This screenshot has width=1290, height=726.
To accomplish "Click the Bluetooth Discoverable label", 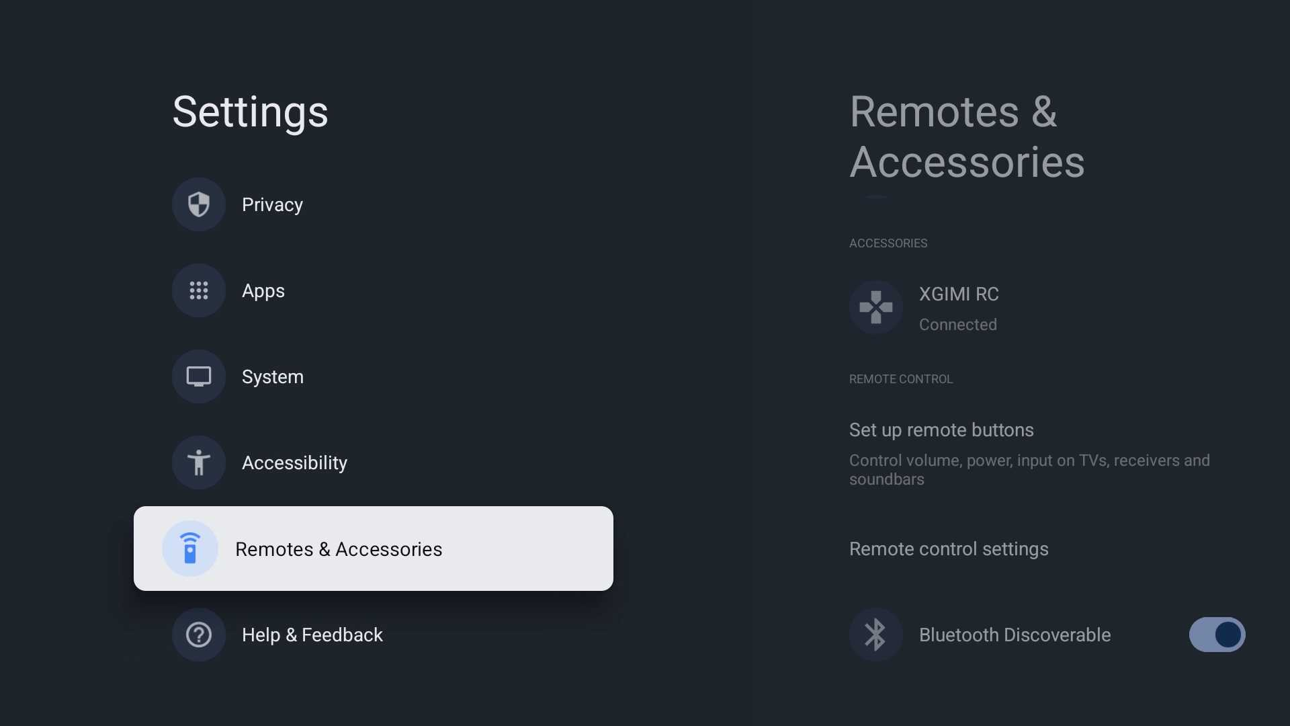I will coord(1015,635).
